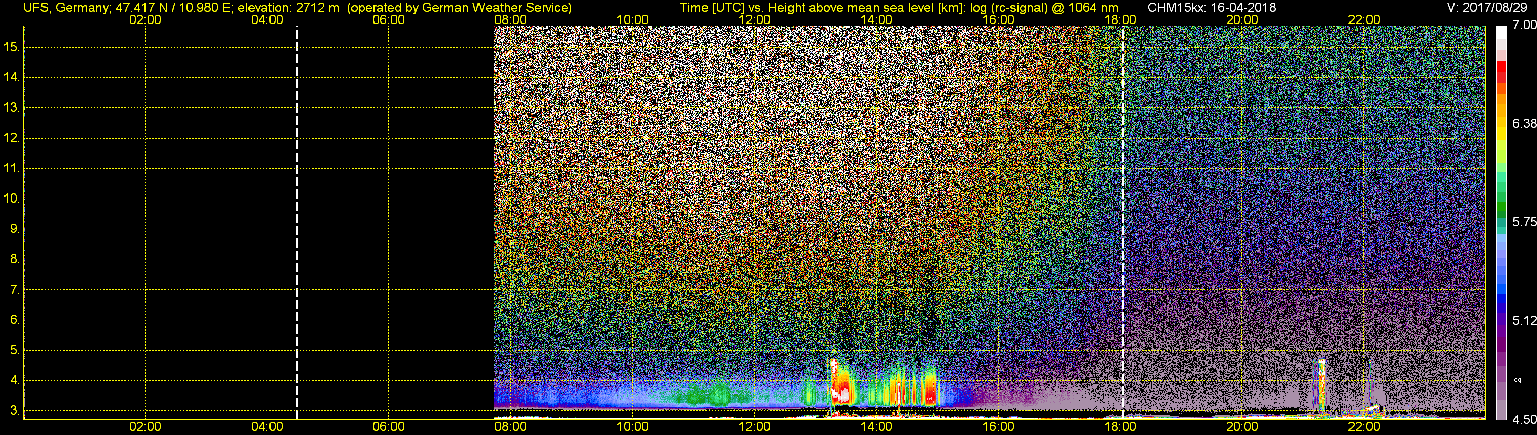Click the white dashed vertical marker after 04:00
The width and height of the screenshot is (1537, 435).
click(297, 222)
